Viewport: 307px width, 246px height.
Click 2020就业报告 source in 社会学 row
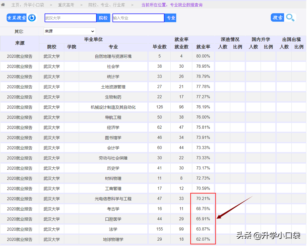click(20, 66)
